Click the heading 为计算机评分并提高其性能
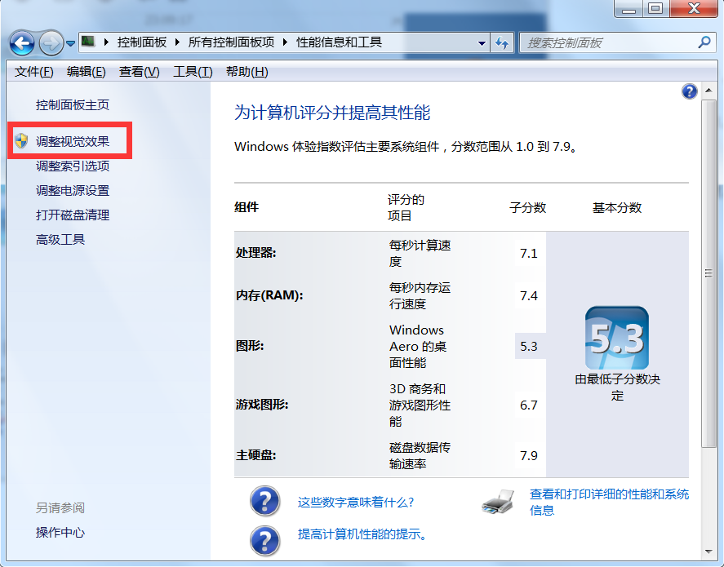 332,112
